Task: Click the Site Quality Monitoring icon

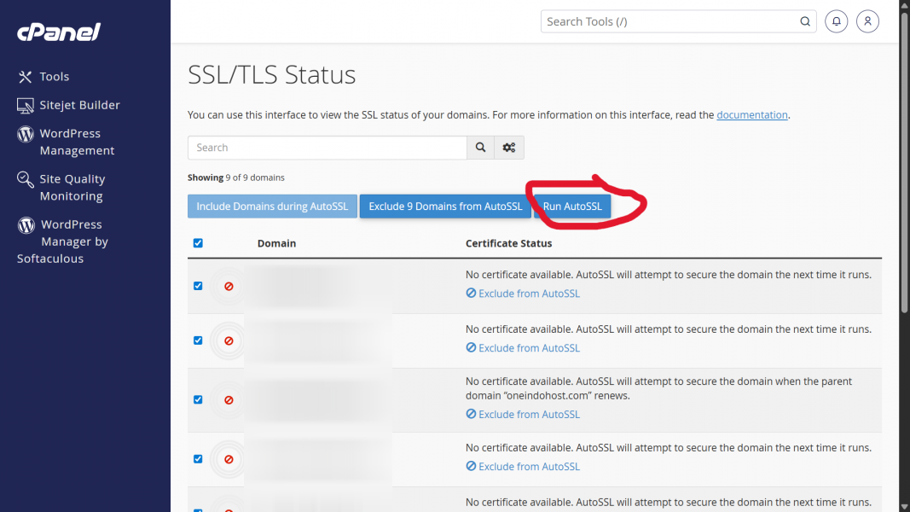Action: 25,179
